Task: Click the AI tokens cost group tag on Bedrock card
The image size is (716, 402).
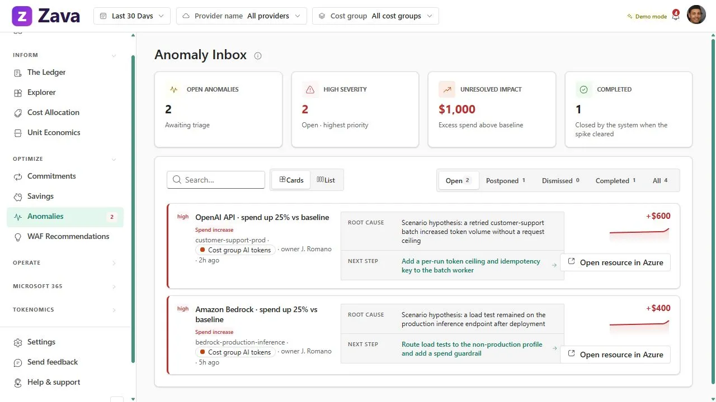Action: click(235, 352)
